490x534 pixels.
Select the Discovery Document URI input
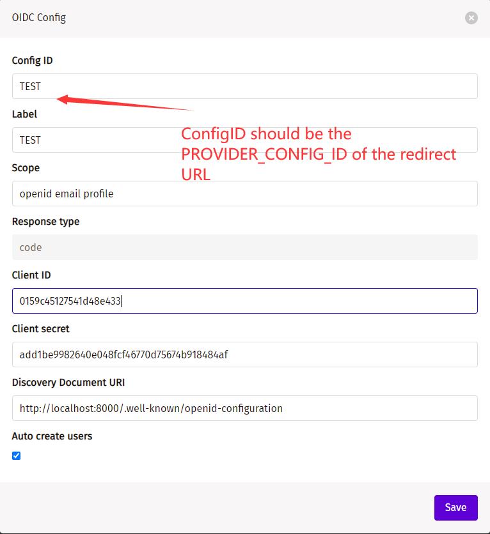[x=244, y=408]
